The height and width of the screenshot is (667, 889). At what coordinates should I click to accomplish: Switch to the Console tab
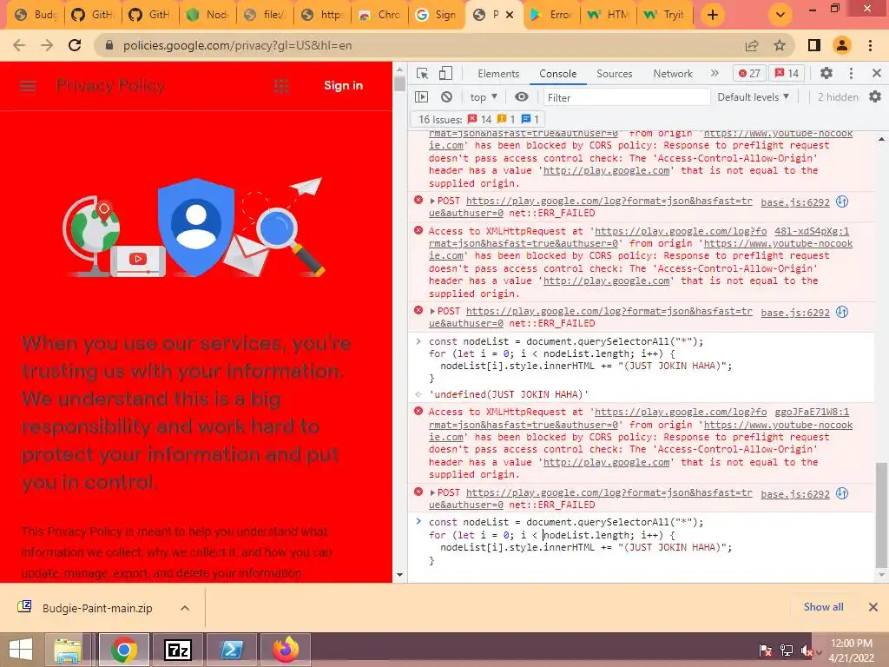point(558,74)
